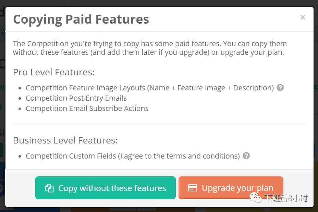Click divider line between Pro and Business sections
Image resolution: width=318 pixels, height=212 pixels.
pyautogui.click(x=159, y=123)
